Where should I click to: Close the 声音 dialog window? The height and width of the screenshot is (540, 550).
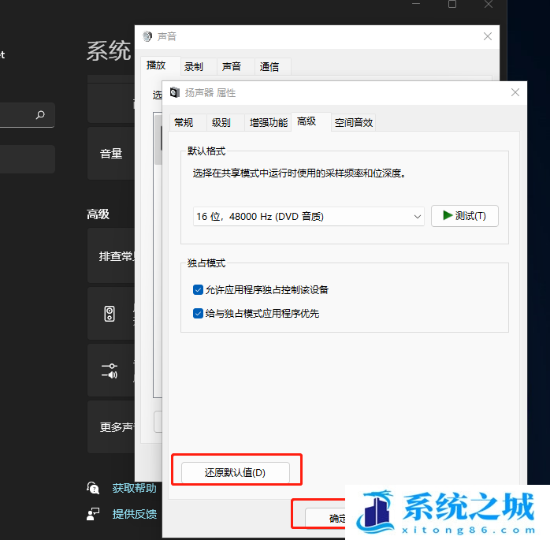[x=488, y=36]
